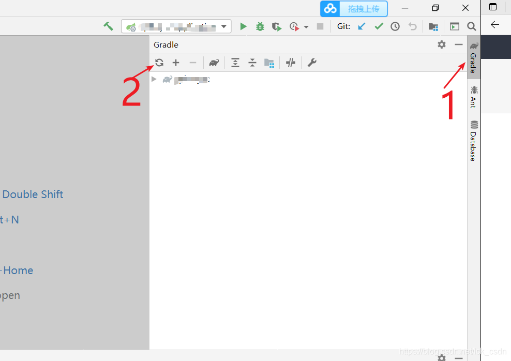Open Gradle build tool settings wrench
Screen dimensions: 511x361
point(312,63)
